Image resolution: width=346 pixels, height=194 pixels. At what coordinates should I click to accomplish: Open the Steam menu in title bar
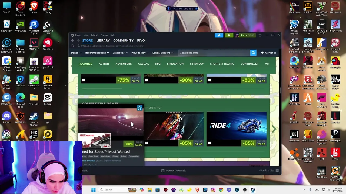tap(78, 35)
